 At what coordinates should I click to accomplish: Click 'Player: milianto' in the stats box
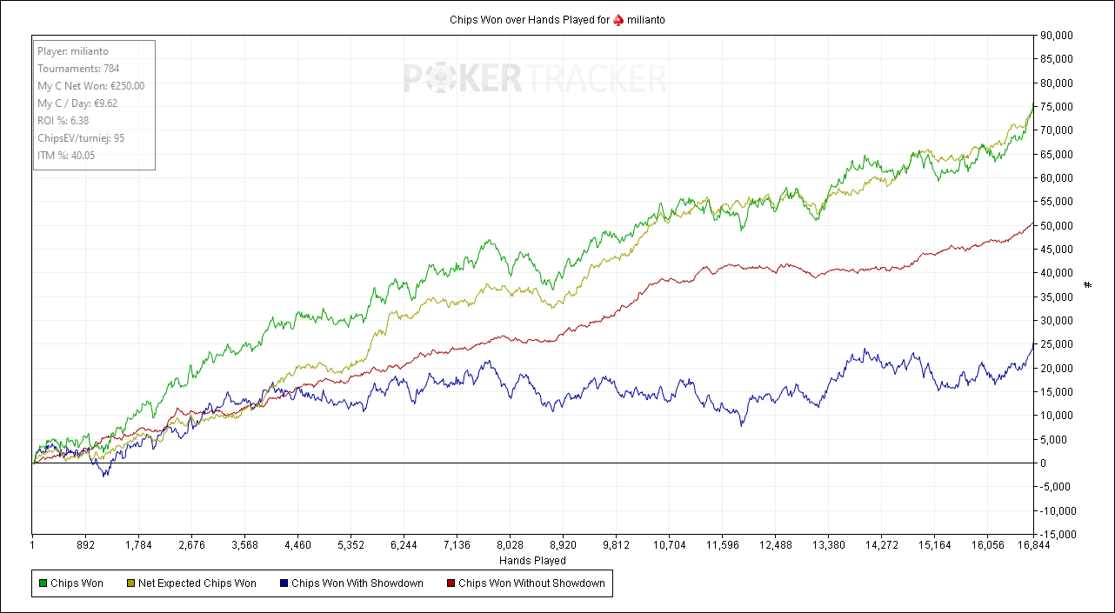pos(73,51)
